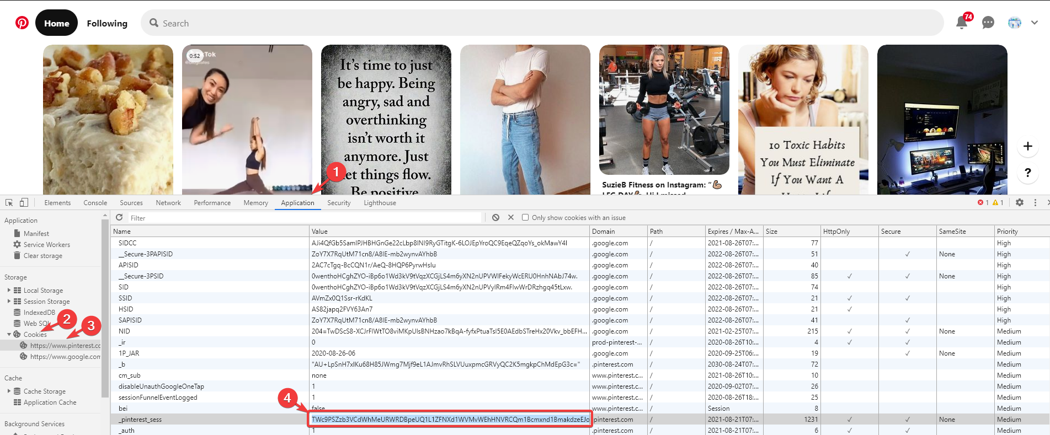The width and height of the screenshot is (1050, 435).
Task: Open DevTools more options kebab menu
Action: [1035, 202]
